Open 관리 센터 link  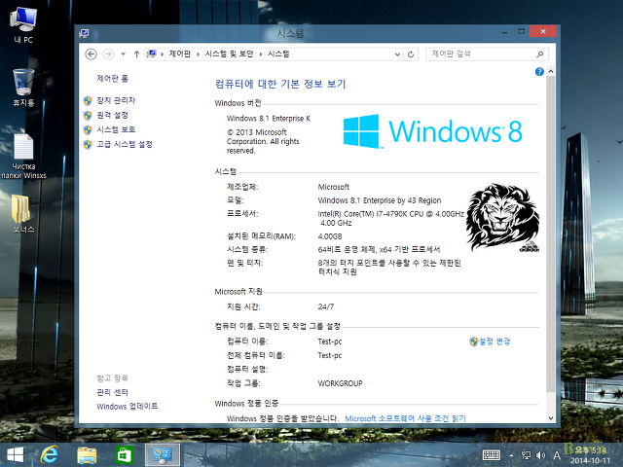coord(113,392)
